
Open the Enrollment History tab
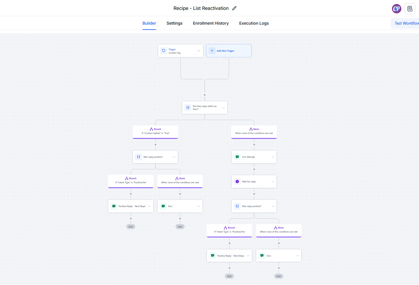click(x=211, y=23)
